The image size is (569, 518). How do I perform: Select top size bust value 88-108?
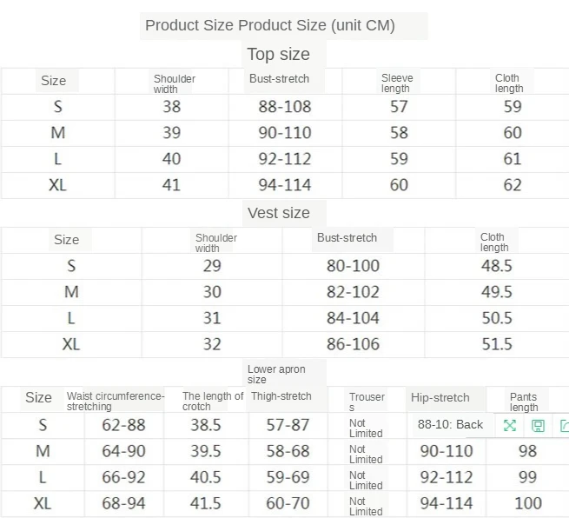tap(284, 107)
